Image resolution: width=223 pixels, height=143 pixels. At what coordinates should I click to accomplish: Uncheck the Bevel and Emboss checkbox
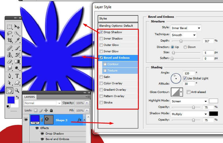point(101,58)
